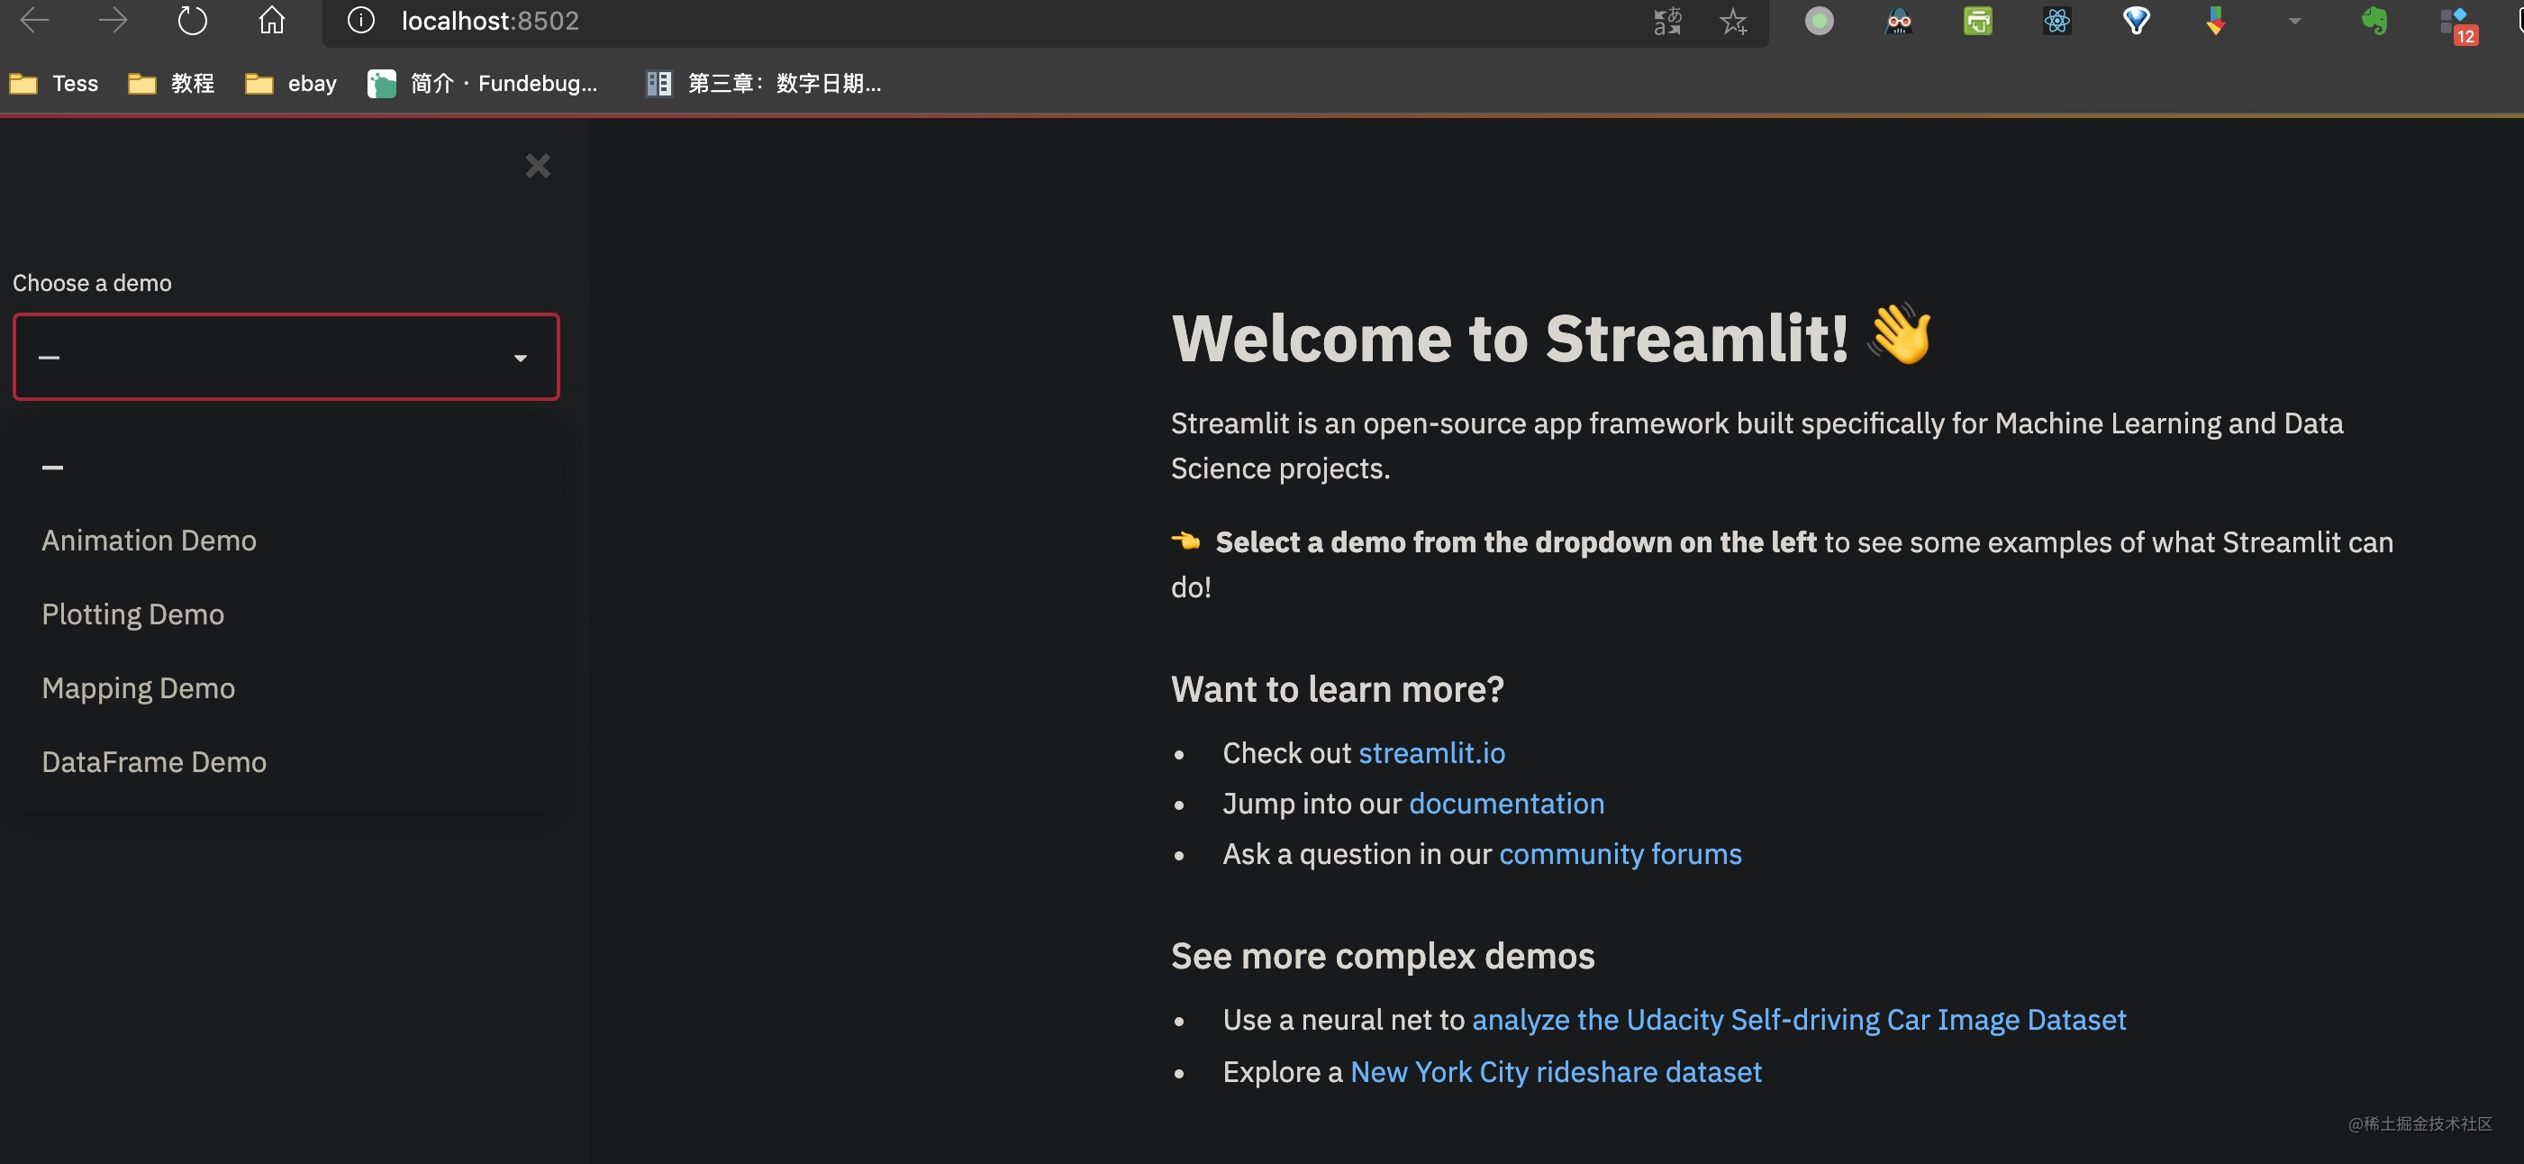This screenshot has width=2524, height=1164.
Task: Open the Choose a demo dropdown
Action: [x=286, y=357]
